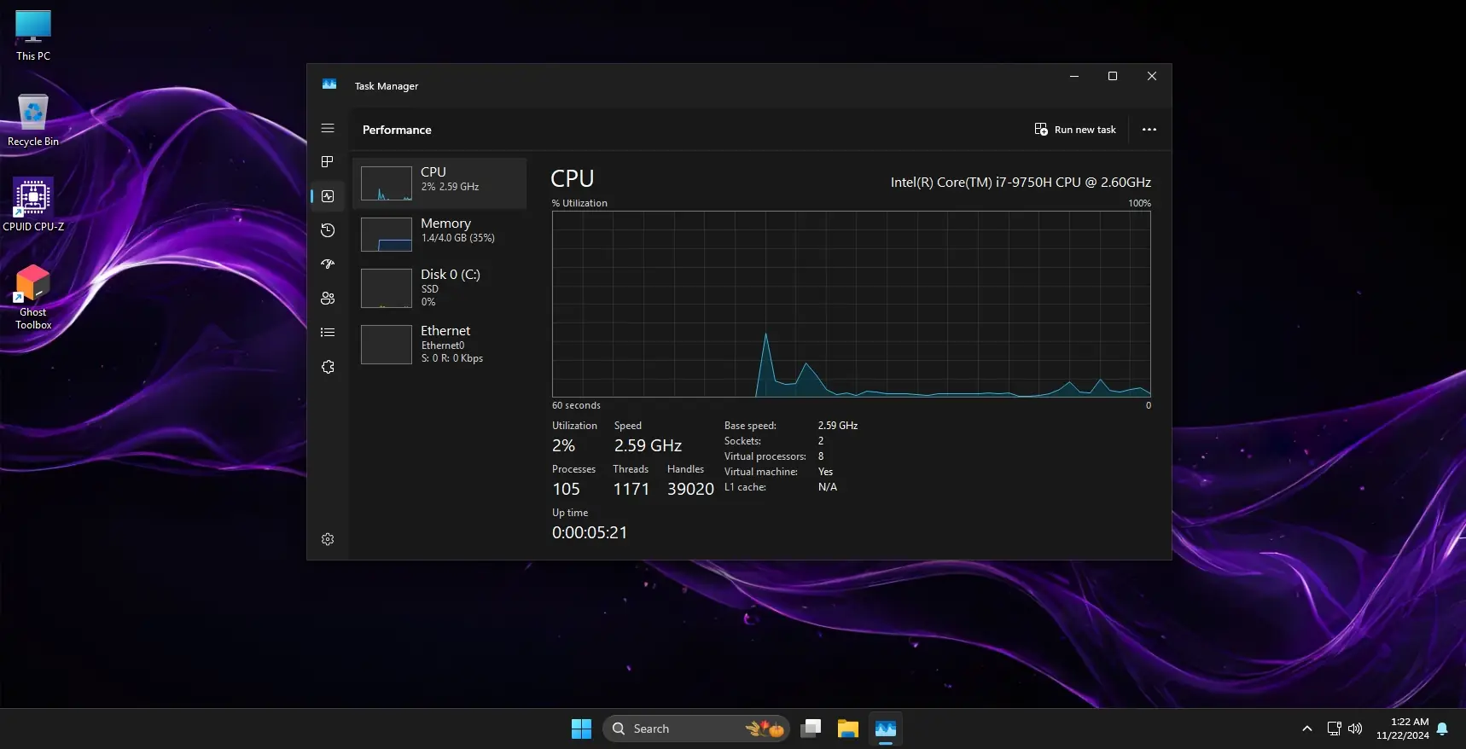Click Run new task button
The height and width of the screenshot is (749, 1466).
[1075, 130]
